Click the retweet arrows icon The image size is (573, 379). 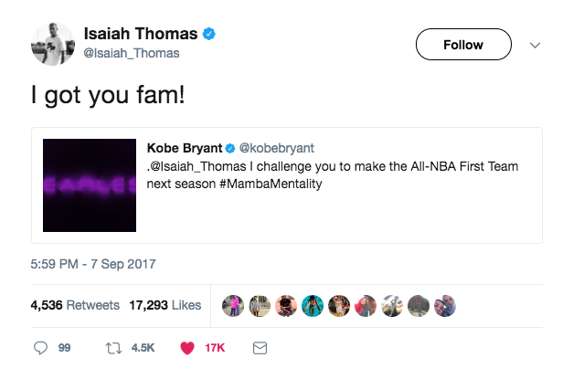pyautogui.click(x=116, y=348)
